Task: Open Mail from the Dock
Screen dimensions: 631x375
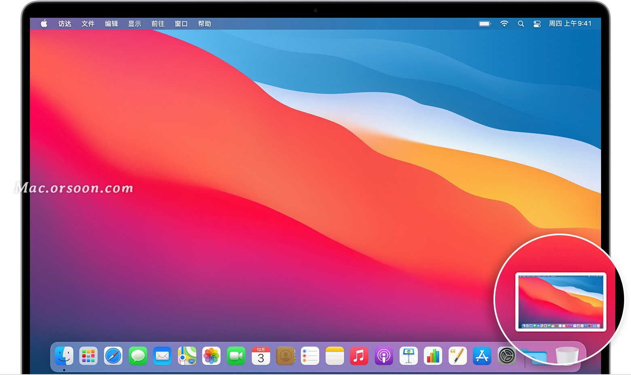Action: 163,356
